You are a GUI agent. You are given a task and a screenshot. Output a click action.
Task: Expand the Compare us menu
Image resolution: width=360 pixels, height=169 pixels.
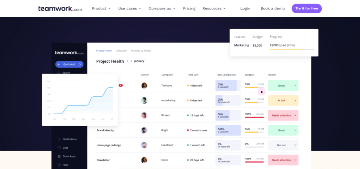click(x=162, y=8)
